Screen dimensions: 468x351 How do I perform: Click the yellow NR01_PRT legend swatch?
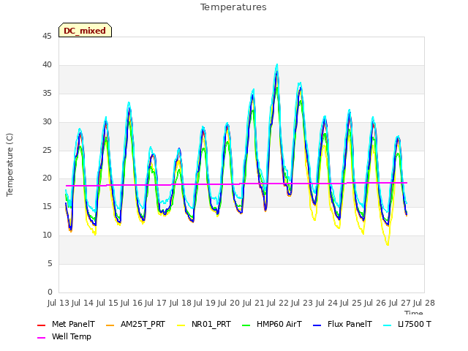click(181, 325)
